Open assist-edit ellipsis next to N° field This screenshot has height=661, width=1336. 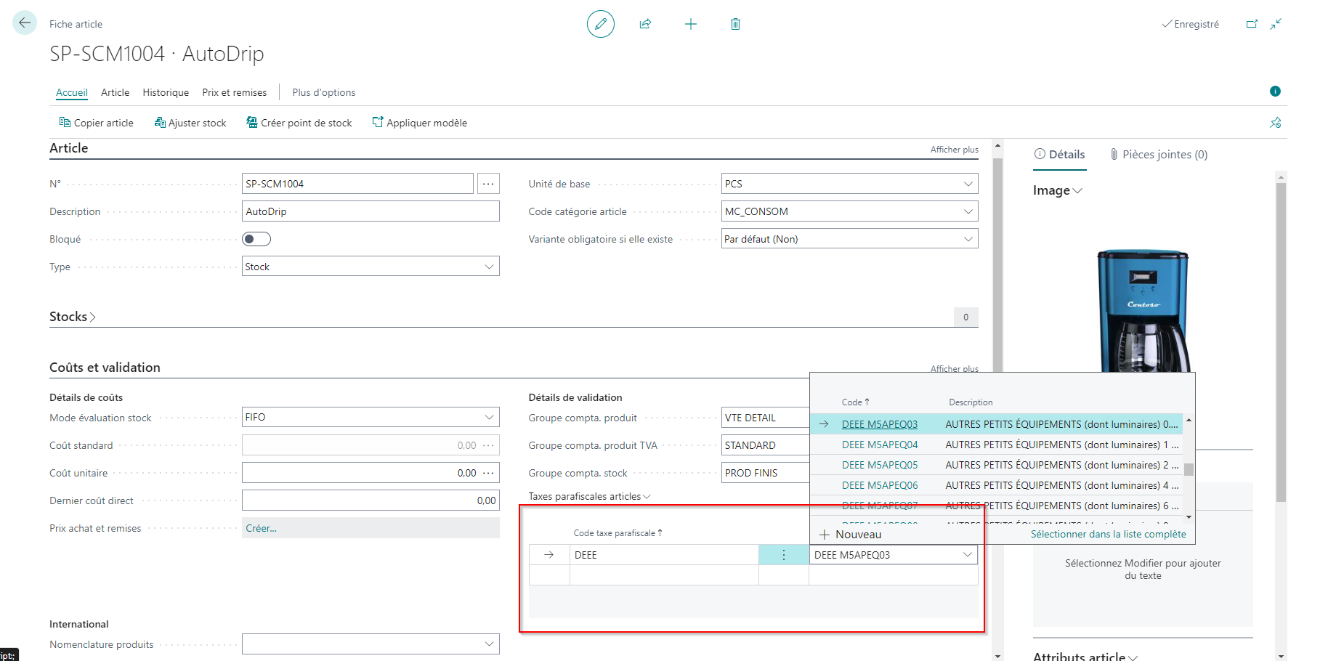[x=488, y=184]
